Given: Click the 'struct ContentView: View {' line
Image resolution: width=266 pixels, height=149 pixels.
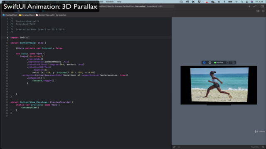Looking at the screenshot, I should (28, 43).
